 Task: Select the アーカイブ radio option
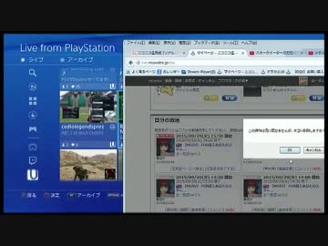pyautogui.click(x=77, y=60)
